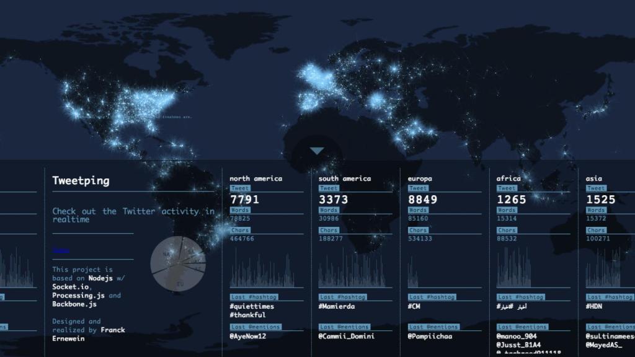Open the @Jusst_B1A4 mention
The height and width of the screenshot is (357, 635).
[x=518, y=345]
